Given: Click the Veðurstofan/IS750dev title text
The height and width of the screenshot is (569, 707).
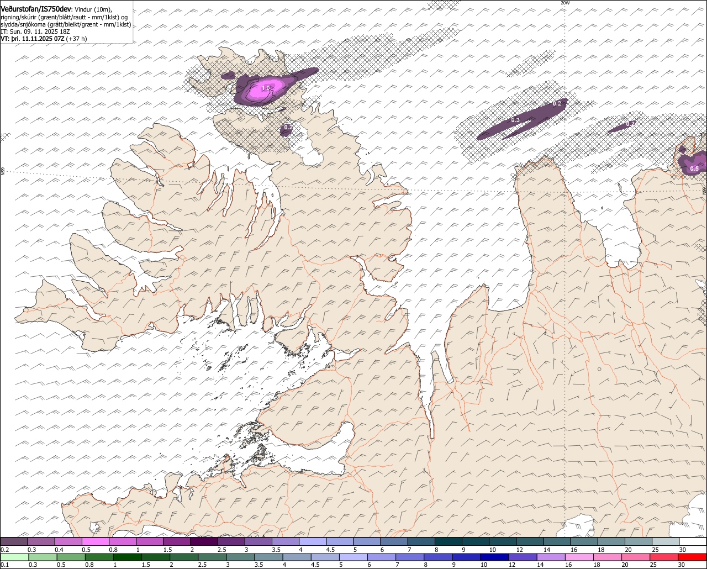Looking at the screenshot, I should 36,9.
